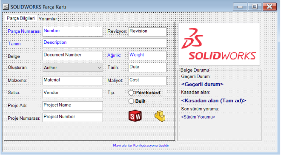Click the Kasadan alan label
281x155 pixels.
[x=195, y=92]
